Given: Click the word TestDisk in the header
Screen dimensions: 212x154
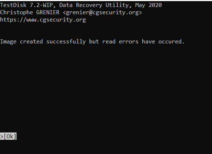Looking at the screenshot, I should click(x=13, y=5).
